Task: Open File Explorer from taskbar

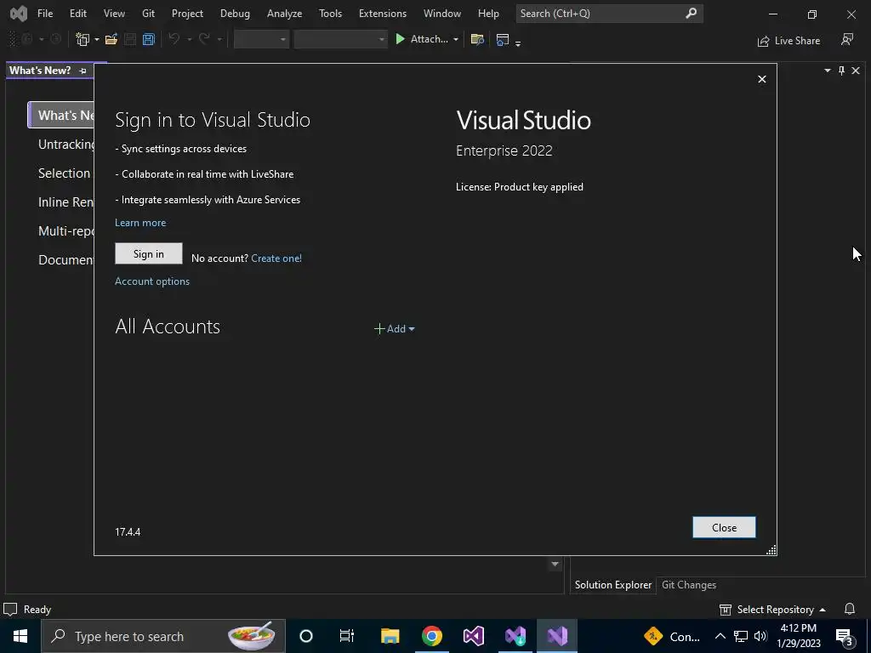Action: tap(390, 636)
